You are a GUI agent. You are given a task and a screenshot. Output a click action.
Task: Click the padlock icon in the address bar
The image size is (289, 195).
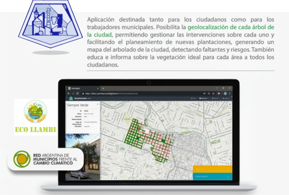(x=83, y=94)
